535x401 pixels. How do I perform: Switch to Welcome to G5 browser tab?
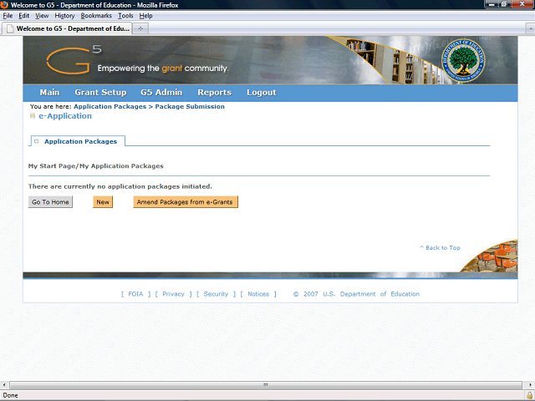68,28
